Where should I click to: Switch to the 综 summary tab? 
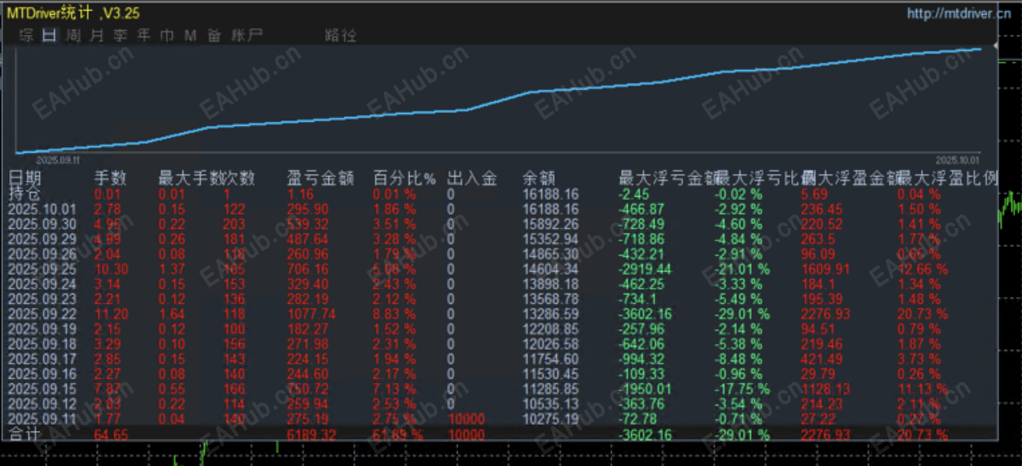click(x=27, y=35)
